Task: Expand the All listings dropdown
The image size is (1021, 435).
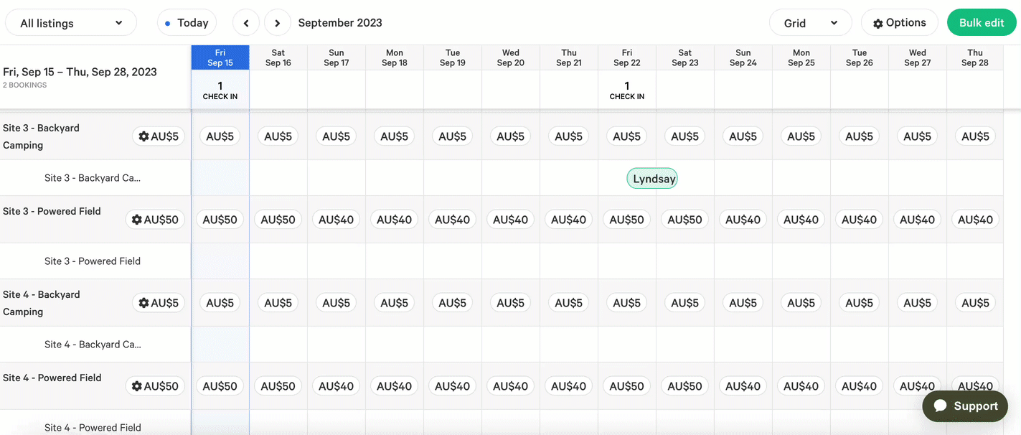Action: (x=71, y=23)
